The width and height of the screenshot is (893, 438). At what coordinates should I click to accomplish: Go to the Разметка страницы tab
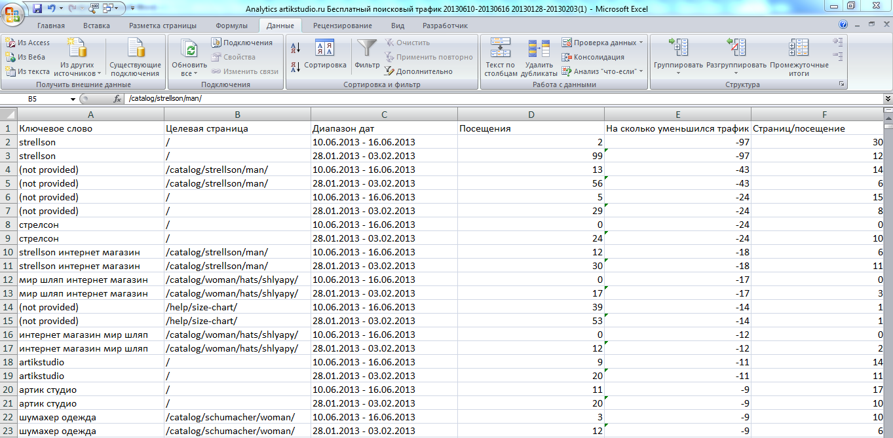(x=162, y=26)
